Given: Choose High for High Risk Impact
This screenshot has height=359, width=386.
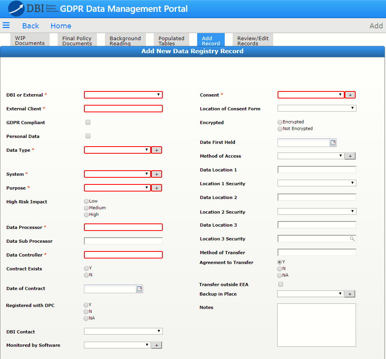Looking at the screenshot, I should (x=86, y=214).
